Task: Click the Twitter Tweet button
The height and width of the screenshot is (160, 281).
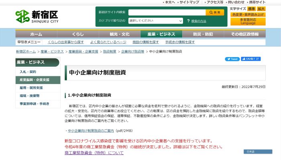Action: click(x=232, y=59)
